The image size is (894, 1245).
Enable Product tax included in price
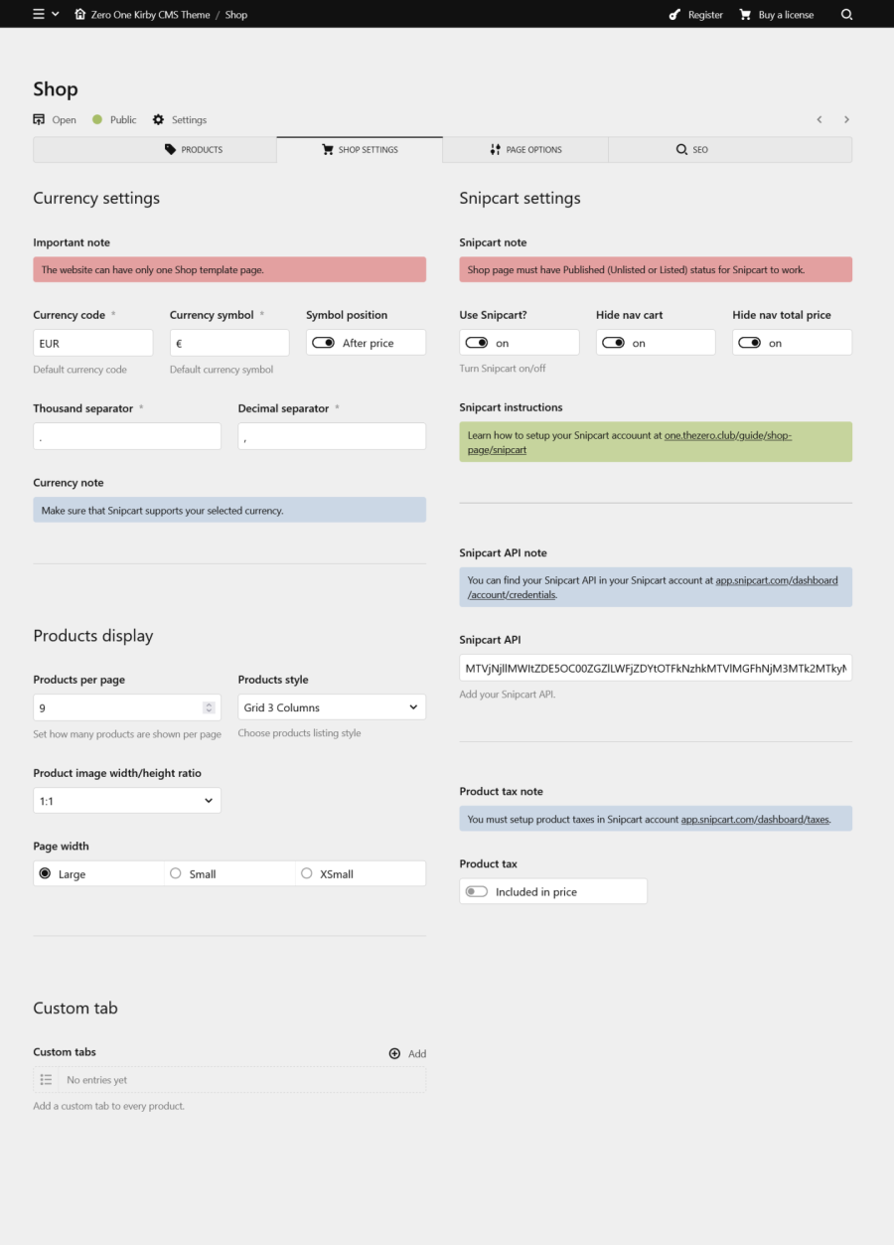click(478, 892)
